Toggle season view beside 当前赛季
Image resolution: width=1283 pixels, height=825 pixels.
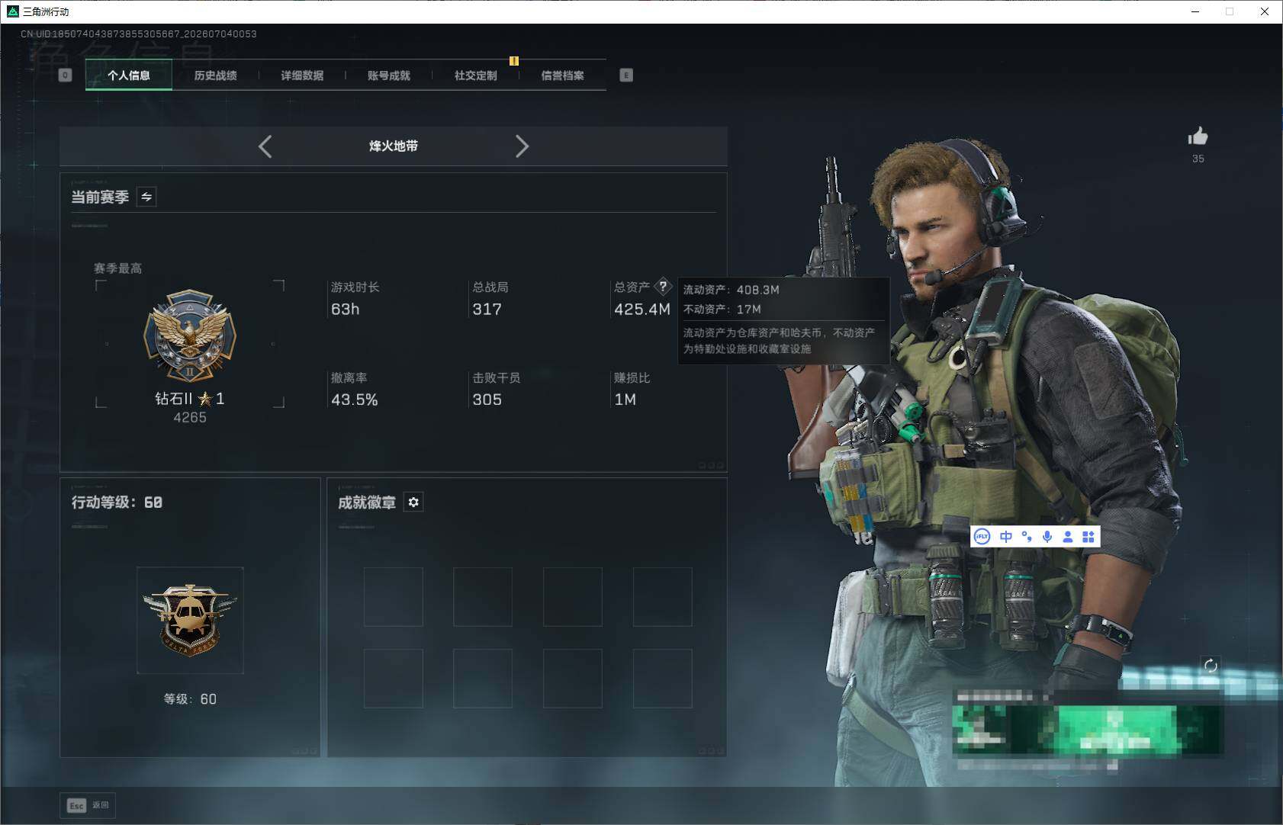tap(146, 197)
